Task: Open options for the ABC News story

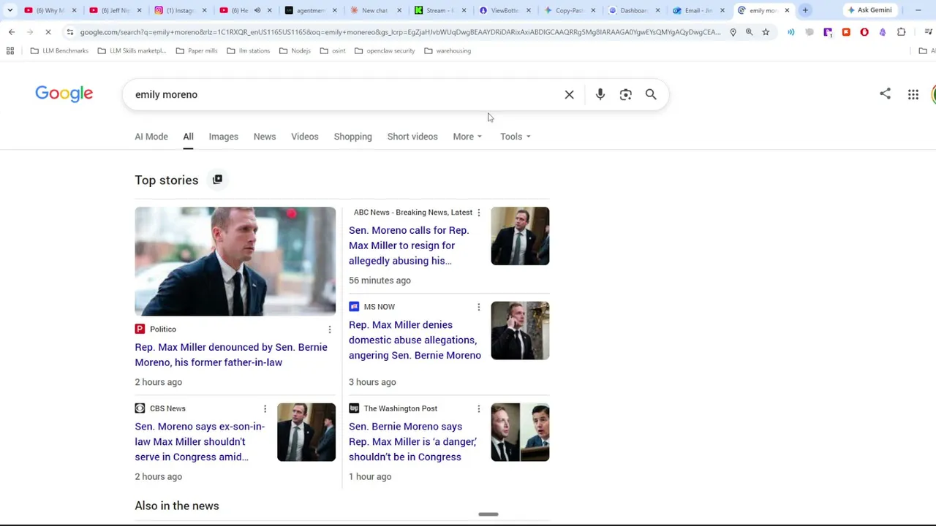Action: coord(478,213)
